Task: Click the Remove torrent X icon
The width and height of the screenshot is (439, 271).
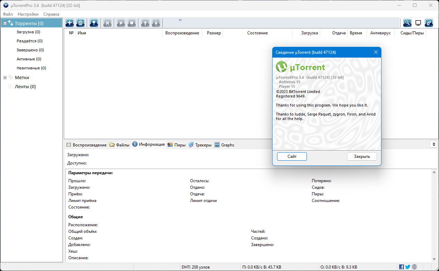Action: [x=107, y=23]
